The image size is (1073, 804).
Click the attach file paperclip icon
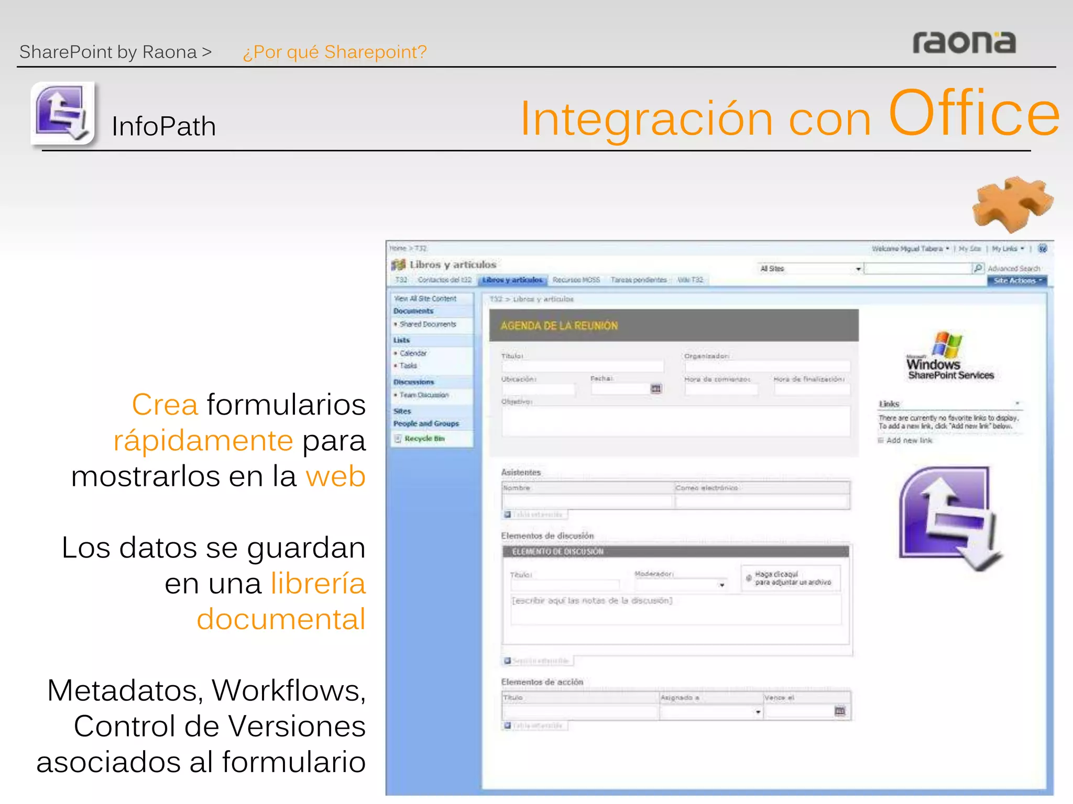coord(749,578)
